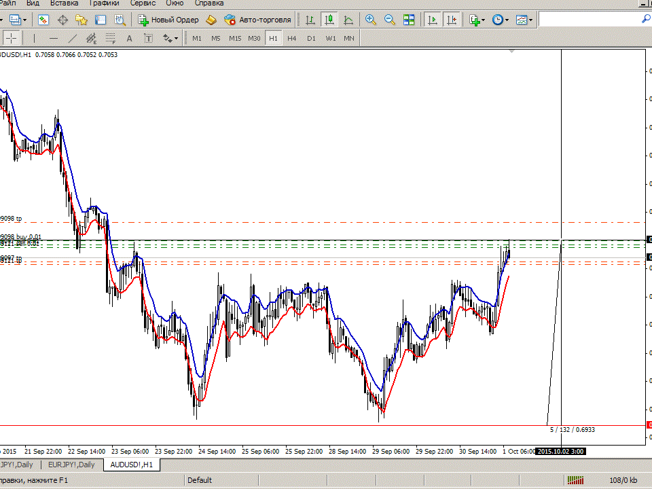Select the Fibonacci retracement tool

110,38
